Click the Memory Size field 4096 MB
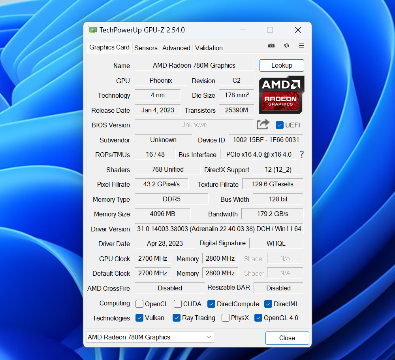The image size is (395, 360). point(162,214)
